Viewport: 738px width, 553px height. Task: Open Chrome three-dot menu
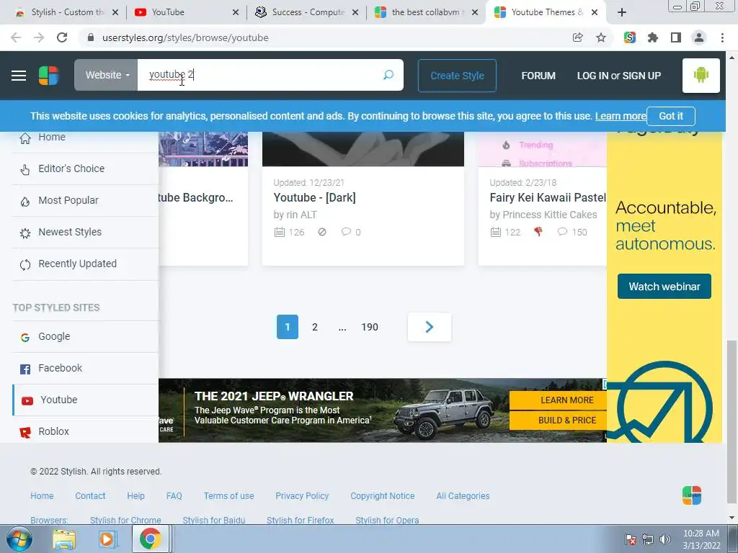click(x=722, y=37)
